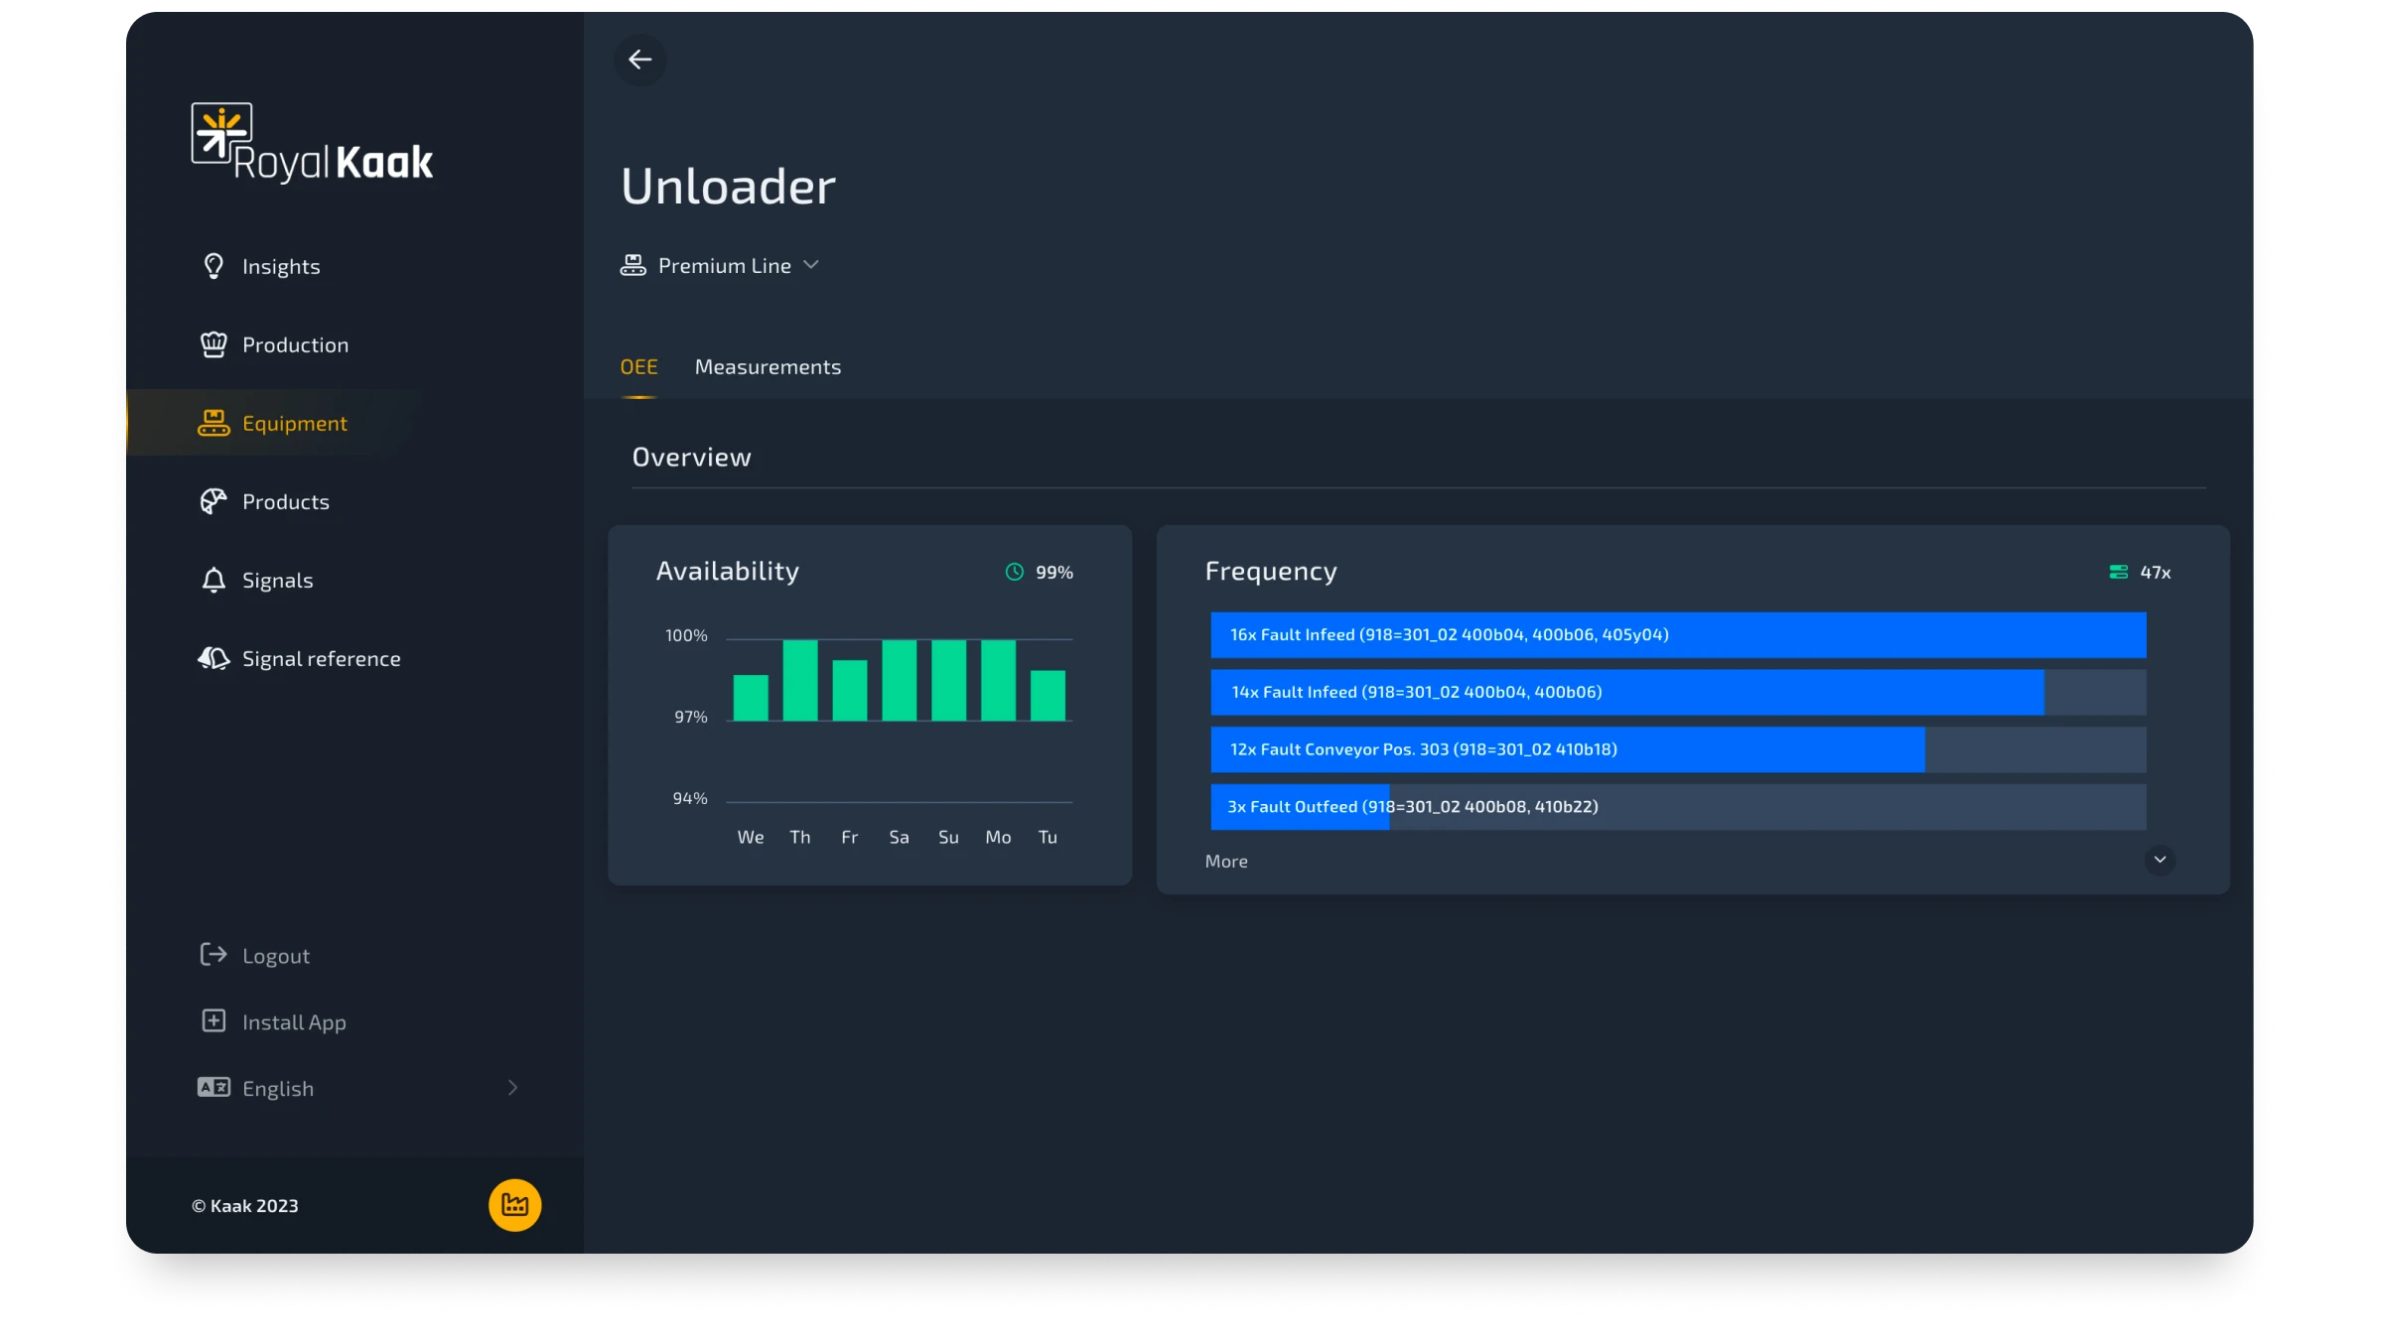This screenshot has width=2383, height=1340.
Task: Click the More label under Frequency
Action: pyautogui.click(x=1226, y=862)
